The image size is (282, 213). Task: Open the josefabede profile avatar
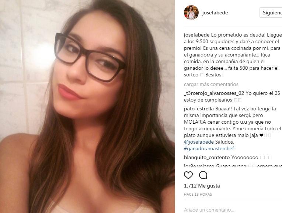pyautogui.click(x=191, y=13)
